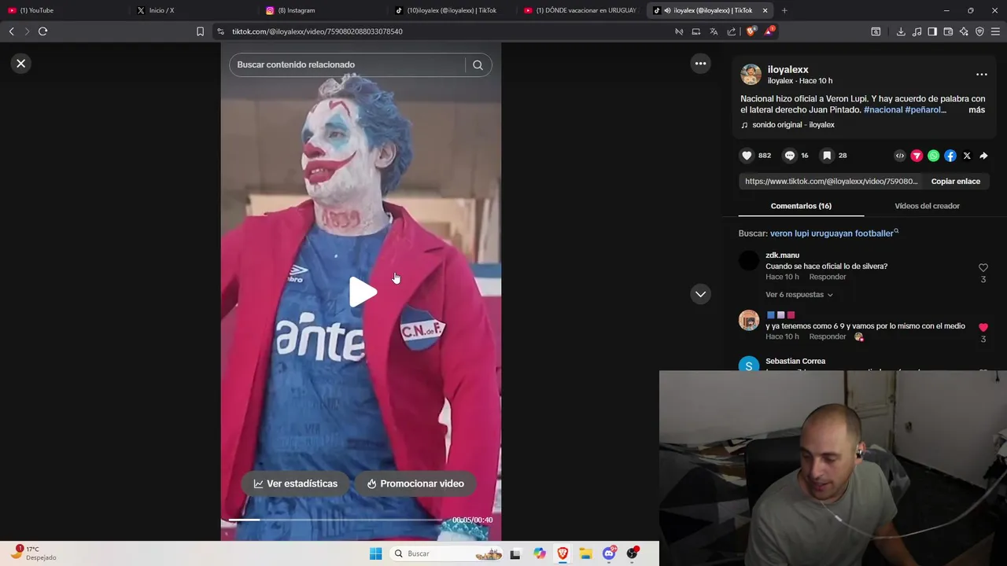Click the share page icon in address bar
The height and width of the screenshot is (566, 1007).
click(732, 31)
